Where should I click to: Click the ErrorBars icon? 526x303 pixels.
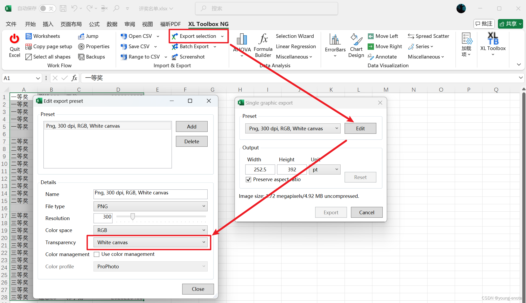coord(335,39)
